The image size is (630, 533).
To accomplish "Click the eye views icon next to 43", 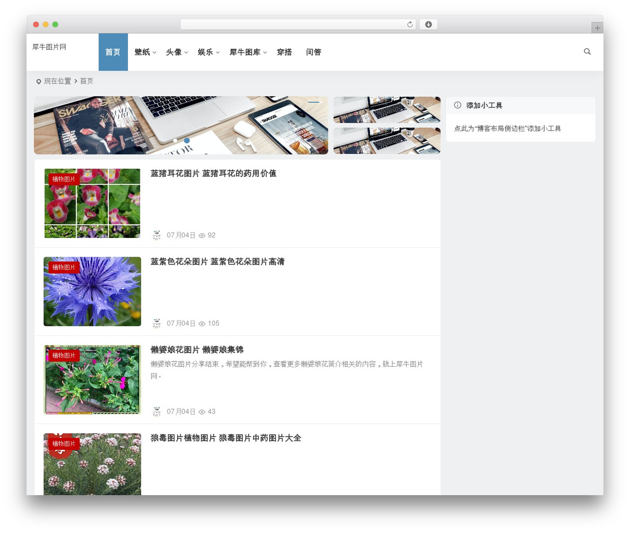I will tap(202, 412).
